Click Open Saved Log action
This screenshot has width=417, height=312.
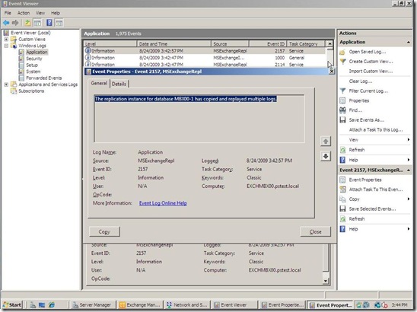(367, 52)
